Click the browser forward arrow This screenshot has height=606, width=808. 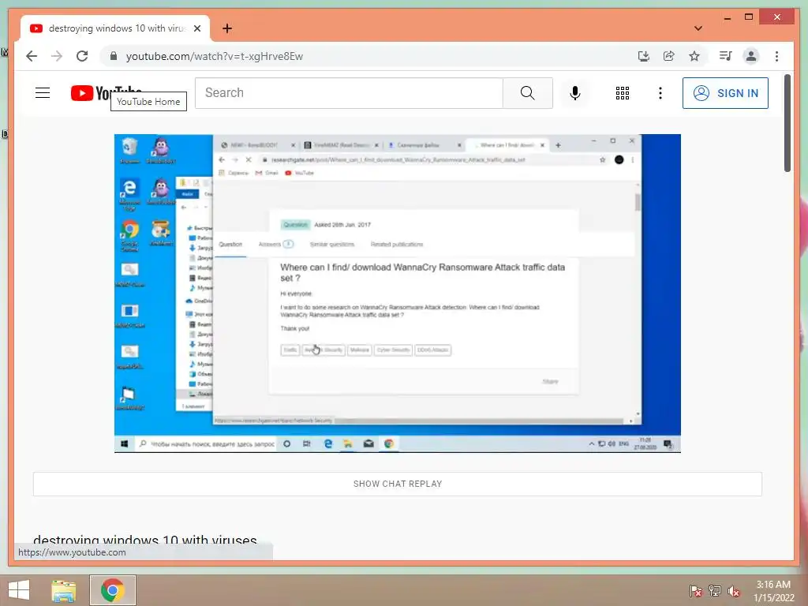click(57, 56)
